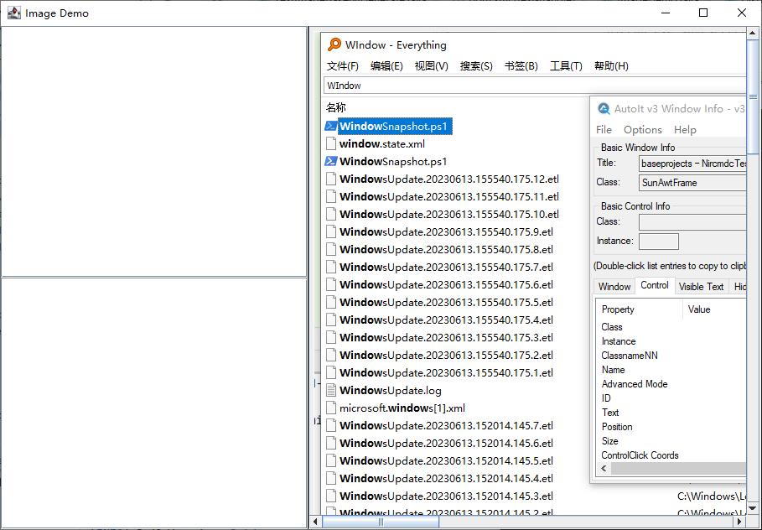
Task: Click the Everything magnifying glass title bar icon
Action: click(334, 44)
